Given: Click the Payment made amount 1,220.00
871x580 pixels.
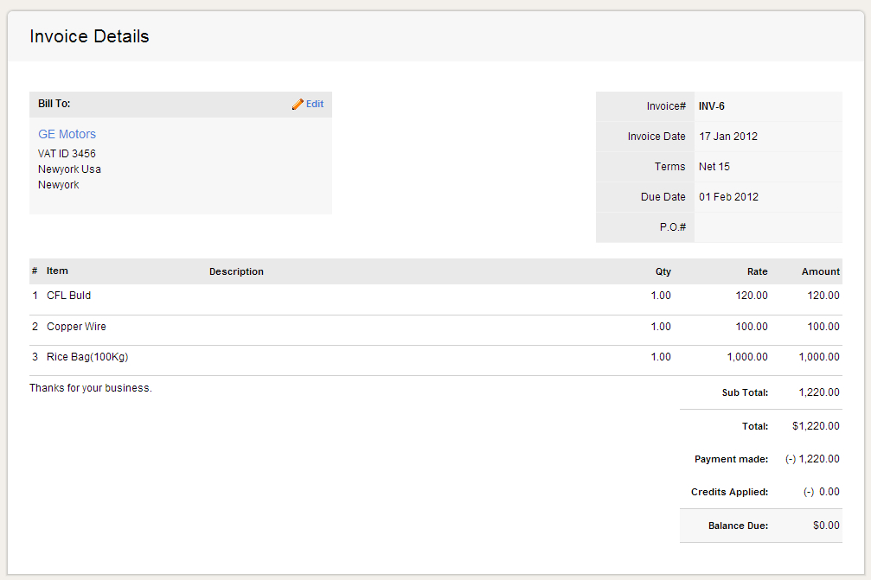Looking at the screenshot, I should tap(818, 459).
